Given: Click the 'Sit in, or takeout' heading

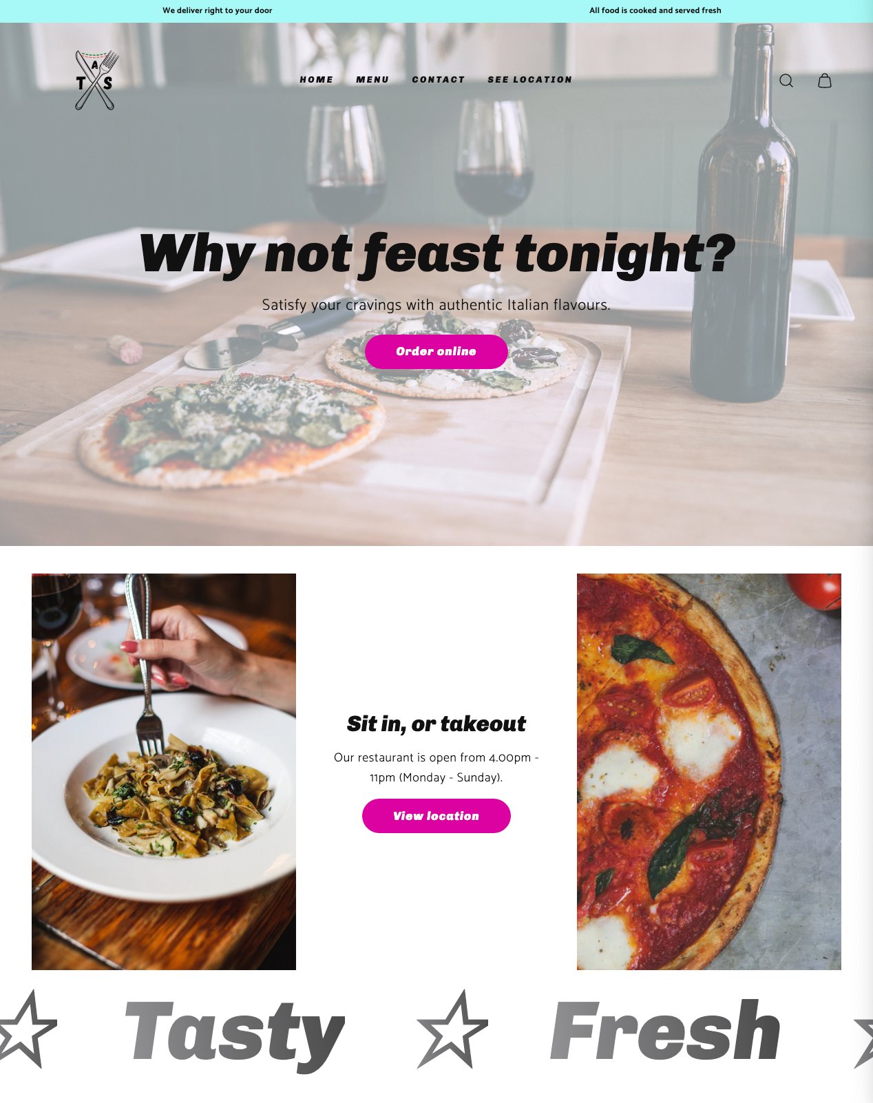Looking at the screenshot, I should tap(437, 724).
